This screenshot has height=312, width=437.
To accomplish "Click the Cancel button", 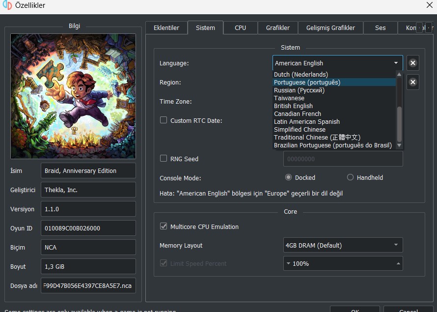I will pyautogui.click(x=408, y=310).
